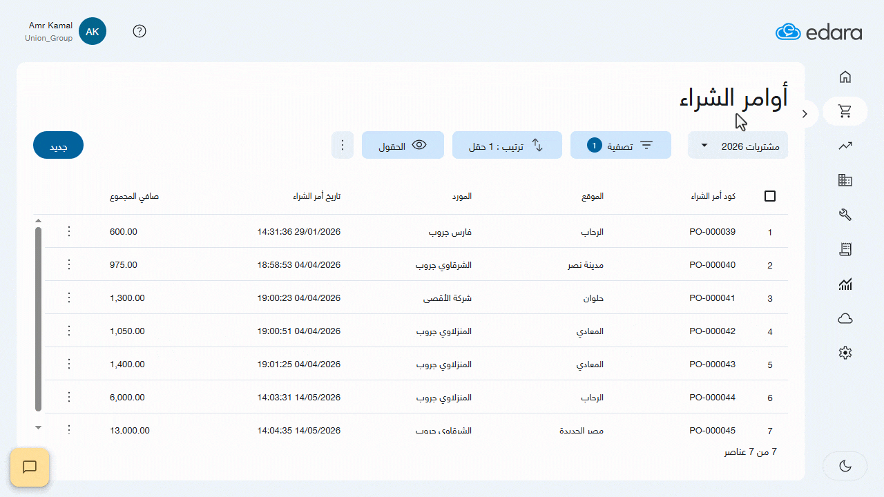Click the 6,000.00 net total cell
The width and height of the screenshot is (884, 497).
point(127,398)
